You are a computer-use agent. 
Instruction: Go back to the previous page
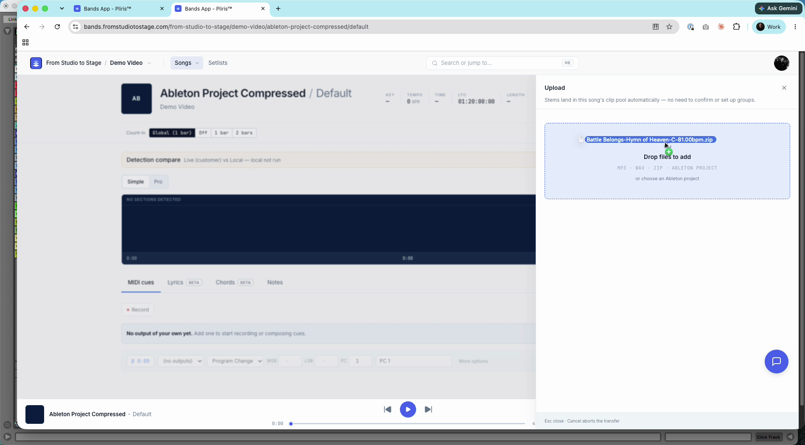tap(27, 27)
